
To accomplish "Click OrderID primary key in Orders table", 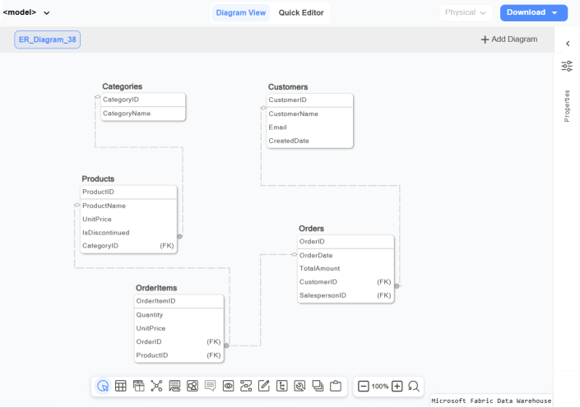I will pos(346,242).
